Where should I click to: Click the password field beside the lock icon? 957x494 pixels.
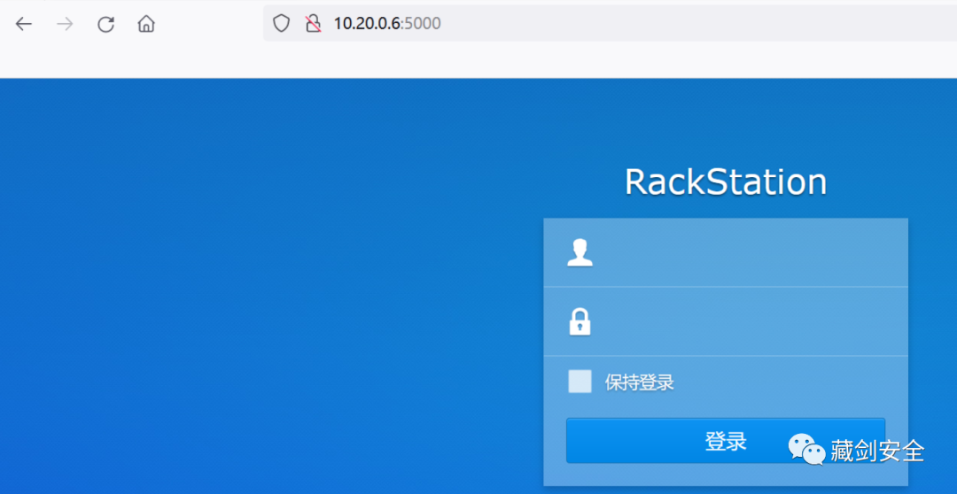[x=726, y=321]
